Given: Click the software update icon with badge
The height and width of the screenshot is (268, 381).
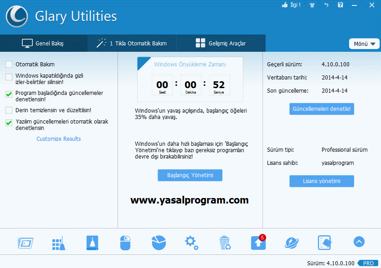Looking at the screenshot, I should (258, 243).
